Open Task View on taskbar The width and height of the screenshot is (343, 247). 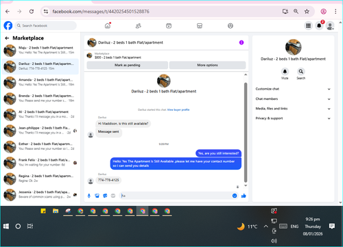(x=30, y=226)
